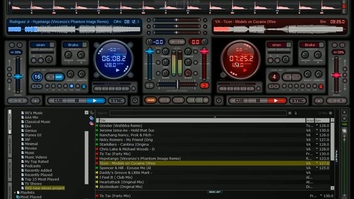Start playback on the right red deck
The height and width of the screenshot is (199, 354).
click(x=277, y=101)
